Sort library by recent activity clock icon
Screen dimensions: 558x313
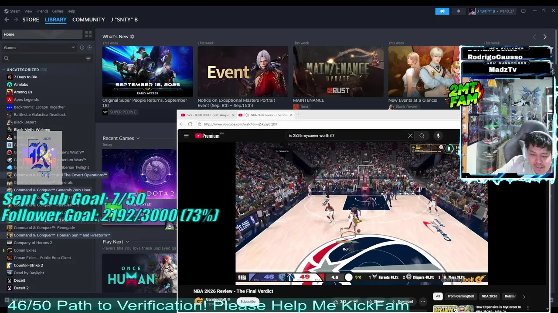[82, 47]
